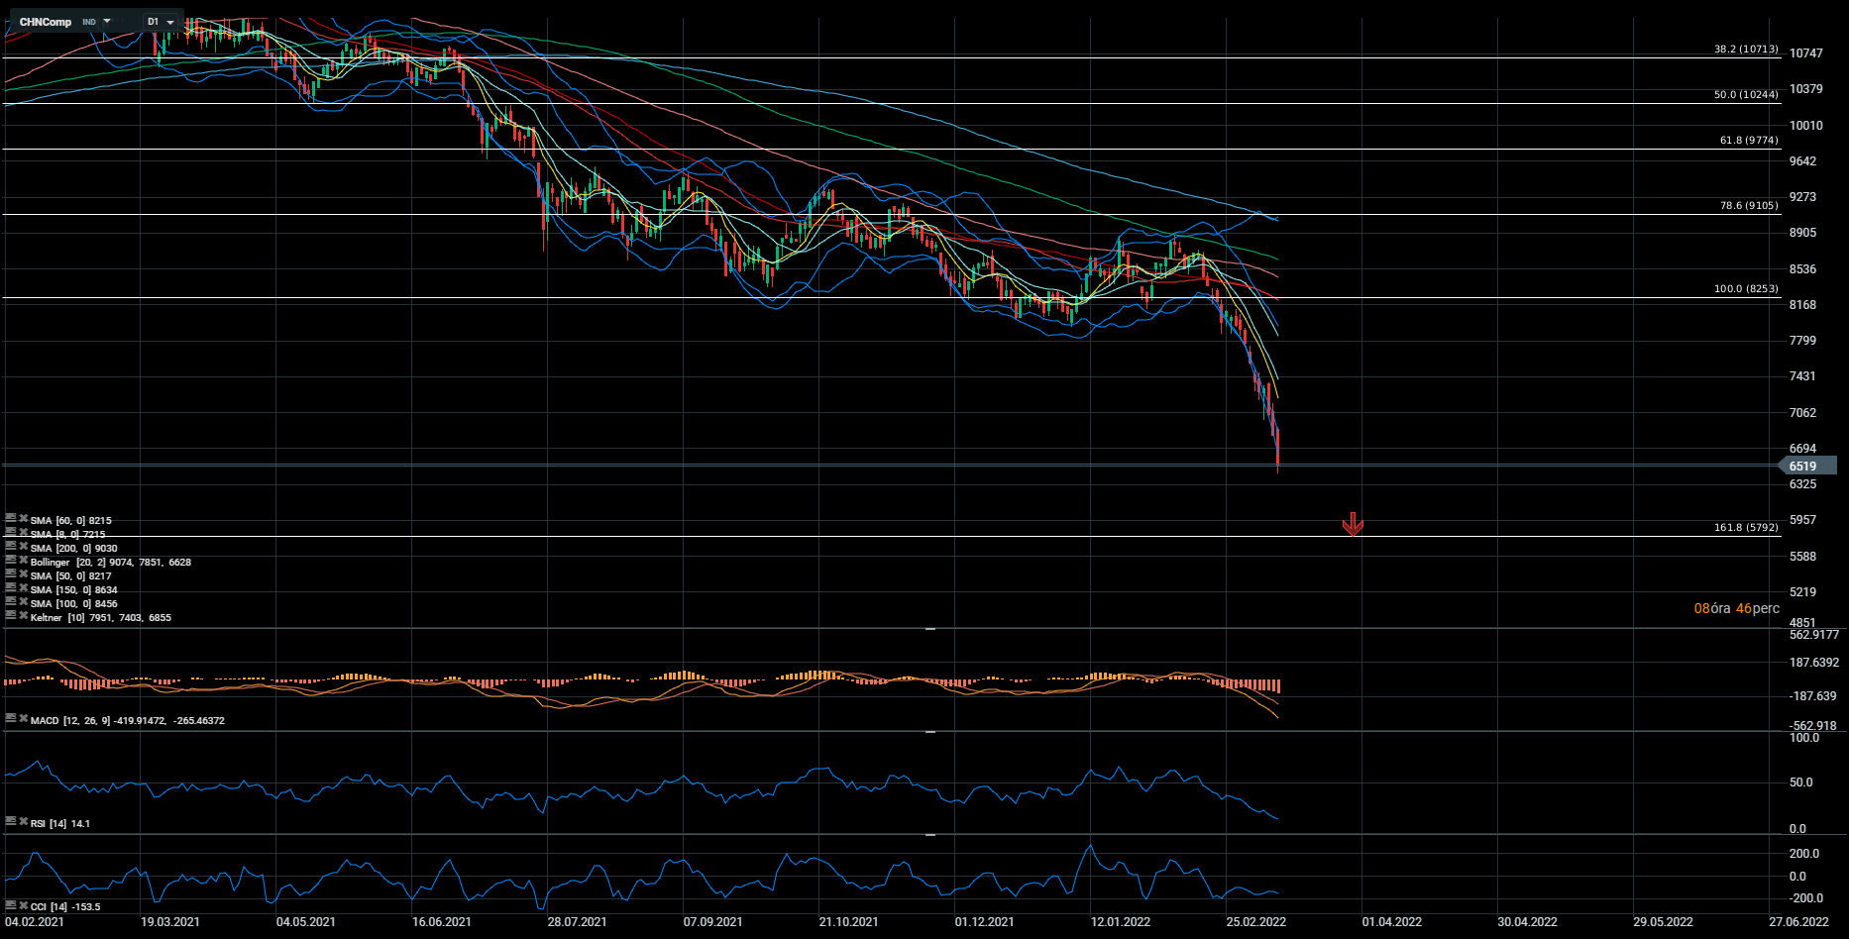Open settings icon for SMA 60 indicator

tap(10, 518)
